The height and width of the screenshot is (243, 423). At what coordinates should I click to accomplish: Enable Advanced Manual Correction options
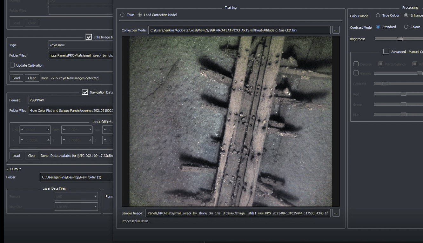coord(386,51)
